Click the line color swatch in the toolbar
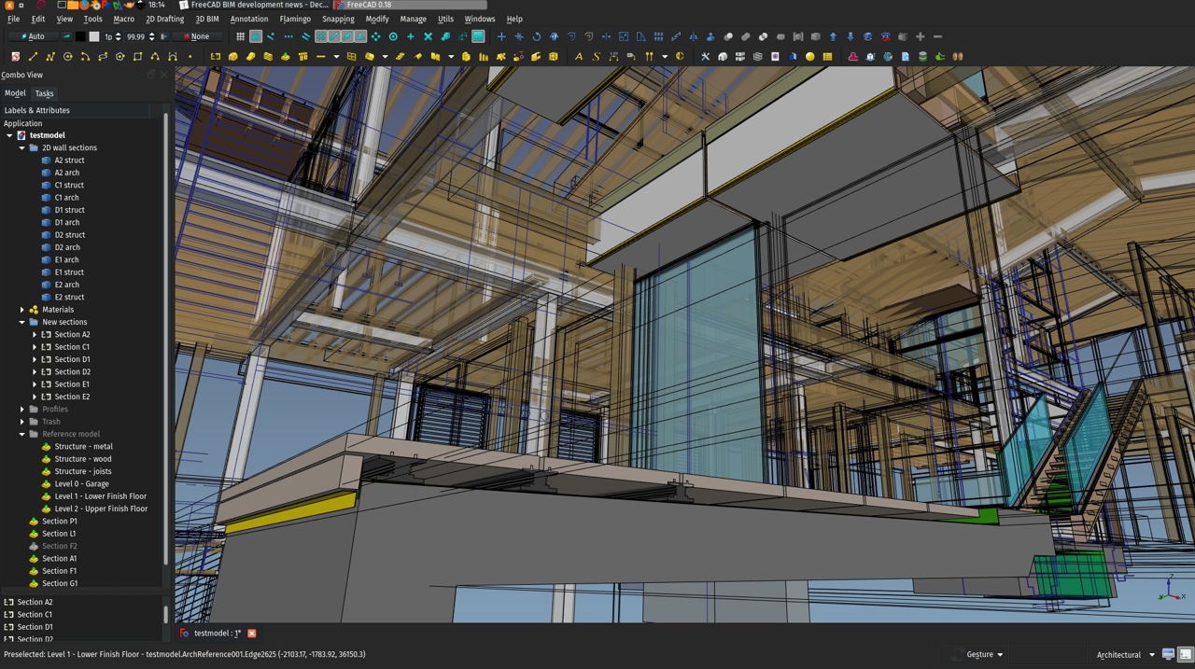Viewport: 1195px width, 669px height. coord(81,36)
